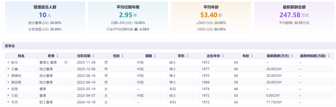This screenshot has width=336, height=107.
Task: Sort the list by 年龄 column
Action: 252,56
